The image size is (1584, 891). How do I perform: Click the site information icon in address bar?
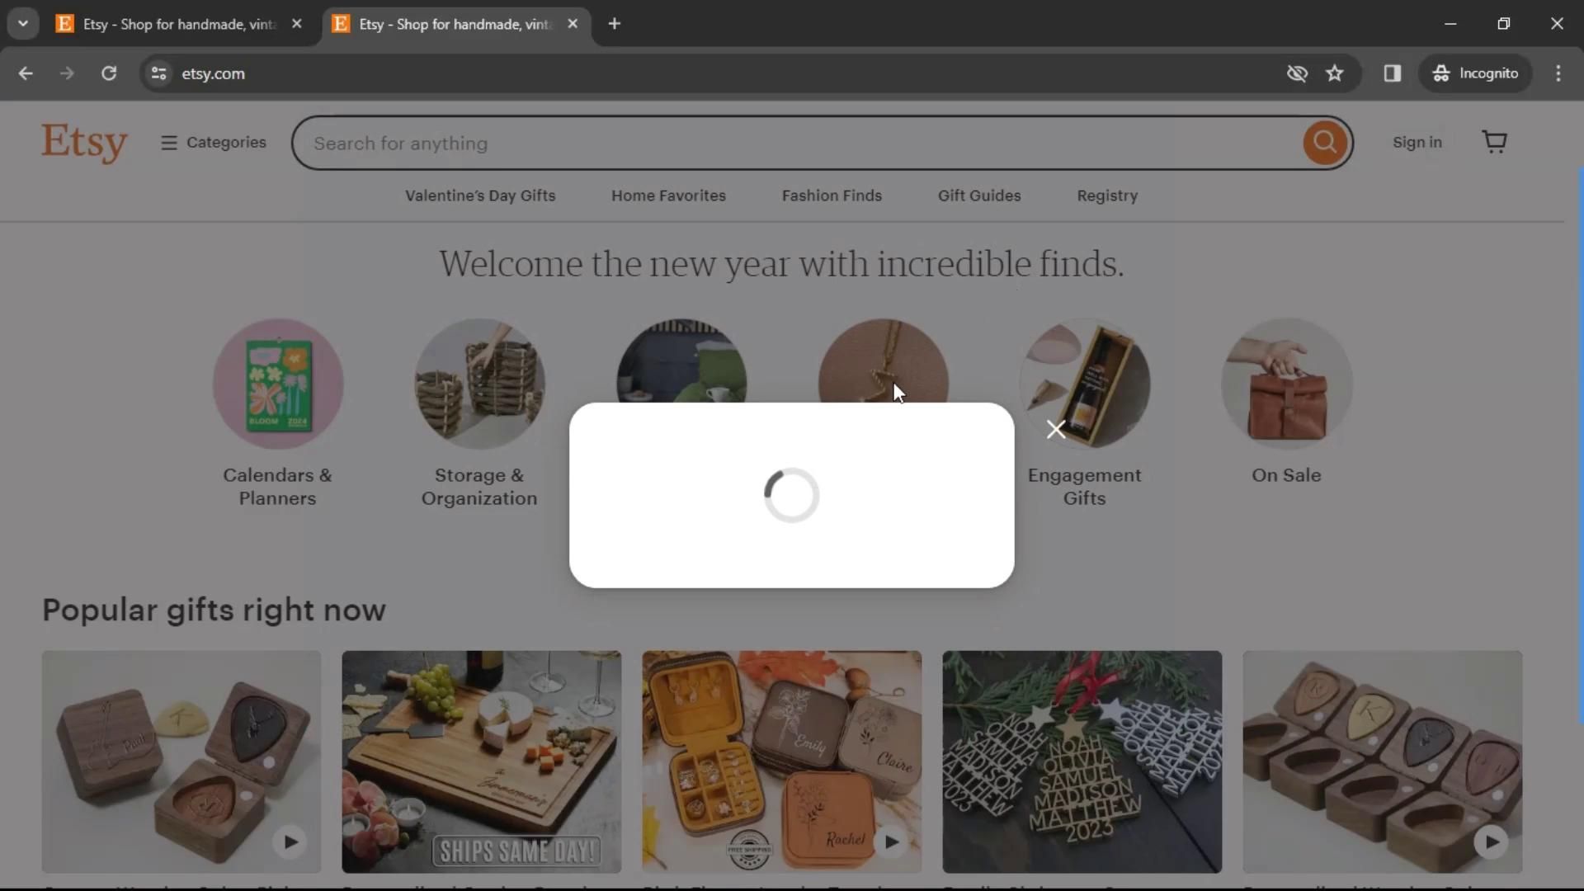159,73
